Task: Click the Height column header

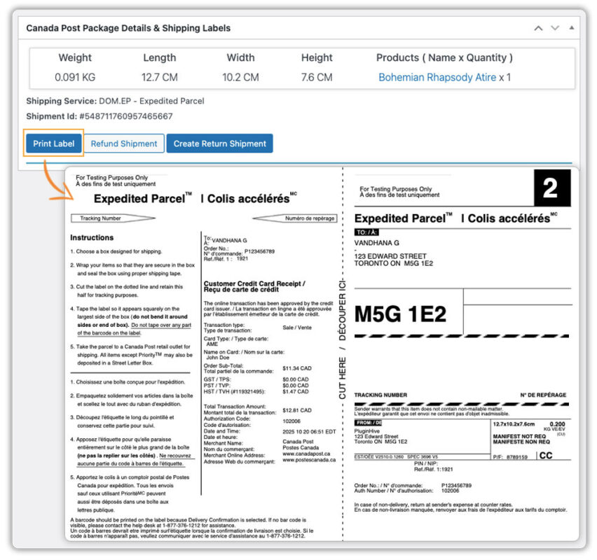Action: click(x=317, y=57)
